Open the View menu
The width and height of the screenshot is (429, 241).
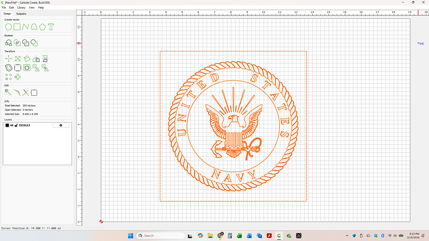(32, 7)
